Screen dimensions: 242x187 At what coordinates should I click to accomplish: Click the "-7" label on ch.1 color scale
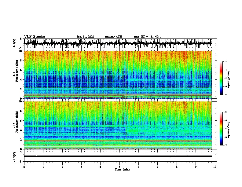click(x=226, y=95)
